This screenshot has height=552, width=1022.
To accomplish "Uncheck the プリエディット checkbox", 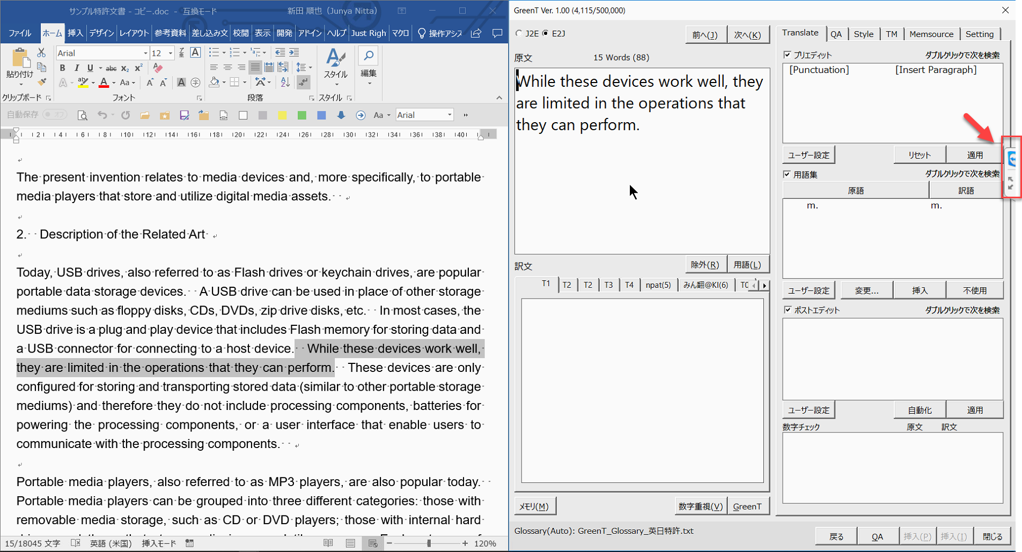I will (x=787, y=55).
